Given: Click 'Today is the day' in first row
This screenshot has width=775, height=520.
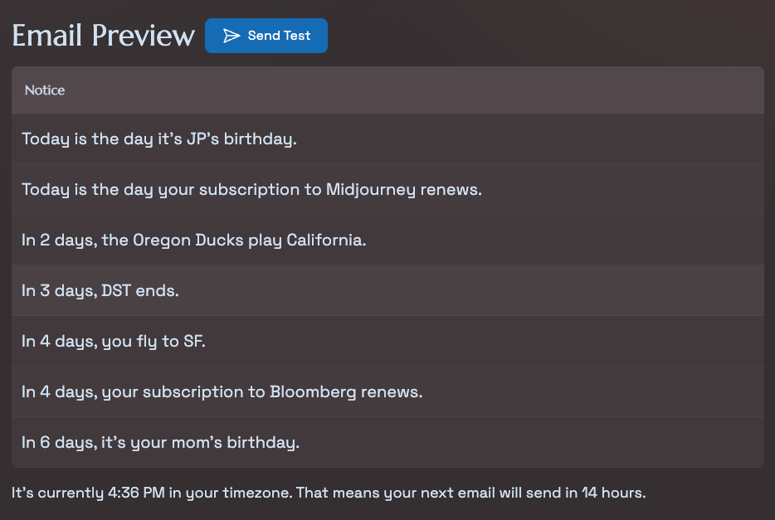Looking at the screenshot, I should 87,139.
